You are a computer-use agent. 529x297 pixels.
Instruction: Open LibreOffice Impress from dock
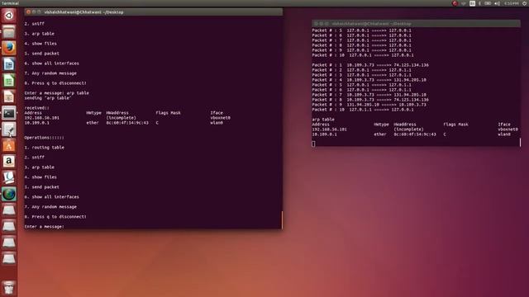(9, 97)
